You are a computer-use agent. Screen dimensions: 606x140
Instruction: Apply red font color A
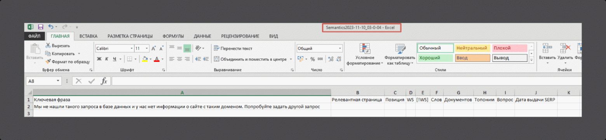[157, 59]
